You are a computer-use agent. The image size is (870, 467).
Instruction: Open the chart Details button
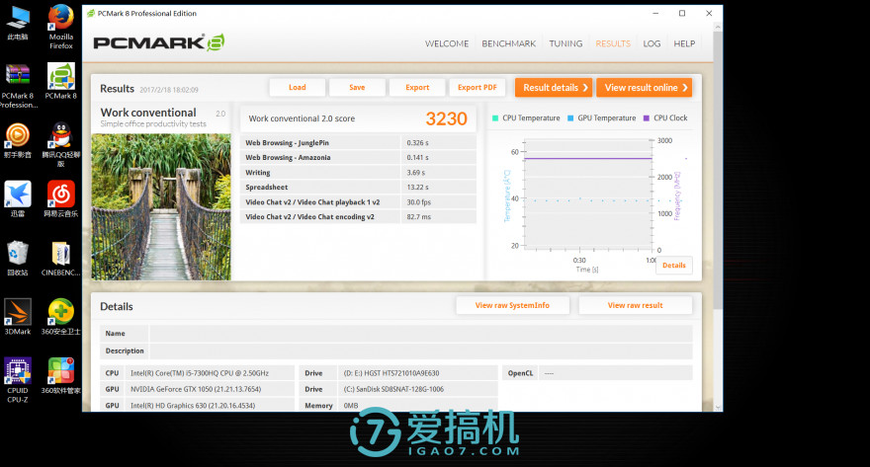pyautogui.click(x=674, y=266)
